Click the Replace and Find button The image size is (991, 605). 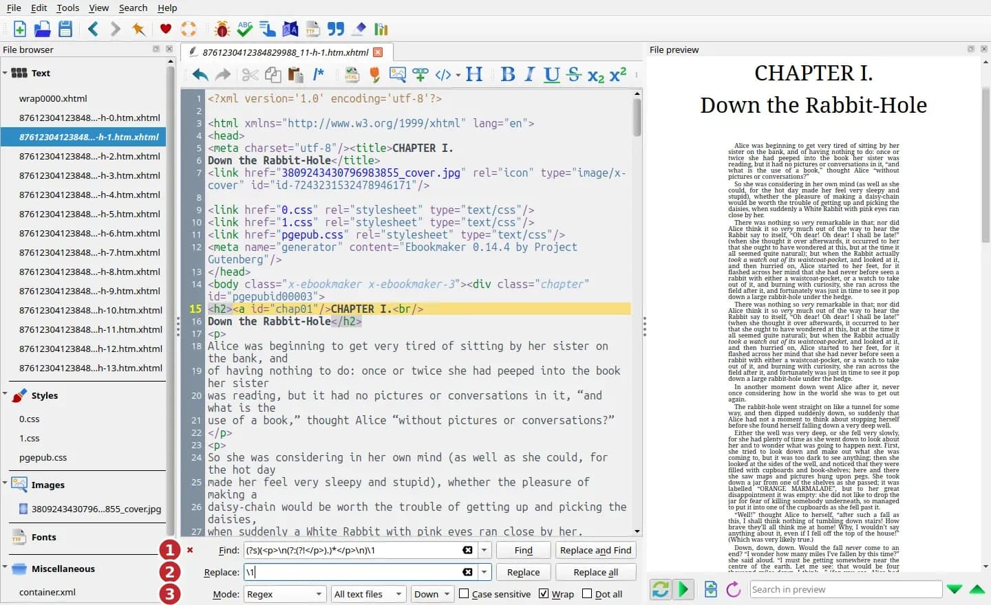pyautogui.click(x=595, y=550)
